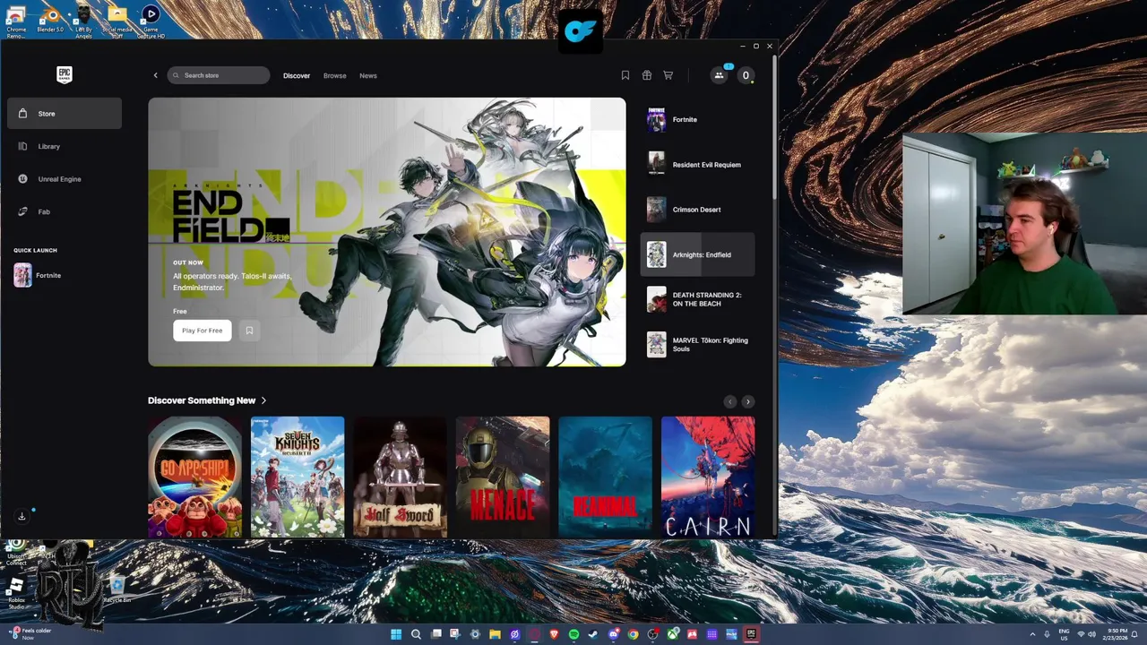Switch to the News tab
Screen dimensions: 1147x645
coord(368,75)
